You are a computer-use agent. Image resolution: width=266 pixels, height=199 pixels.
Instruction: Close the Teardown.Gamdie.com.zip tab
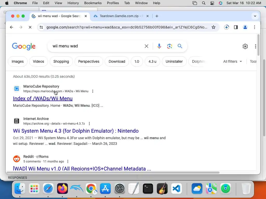click(x=148, y=16)
